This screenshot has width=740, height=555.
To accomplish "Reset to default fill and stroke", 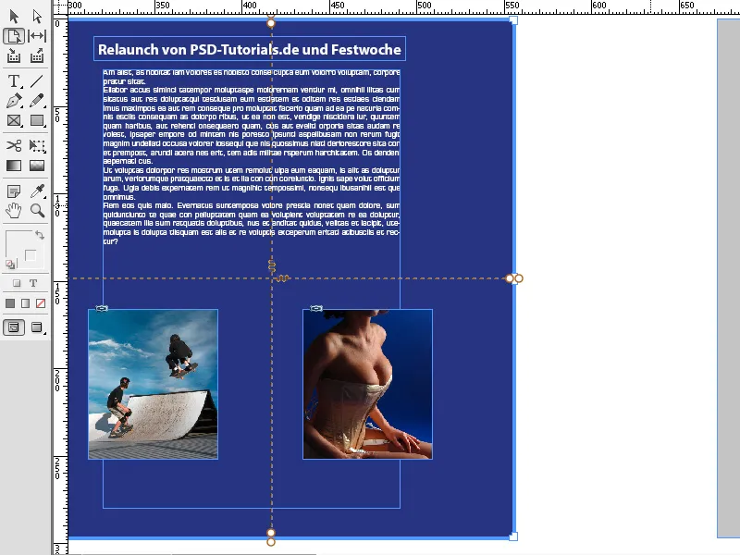I will [x=10, y=264].
